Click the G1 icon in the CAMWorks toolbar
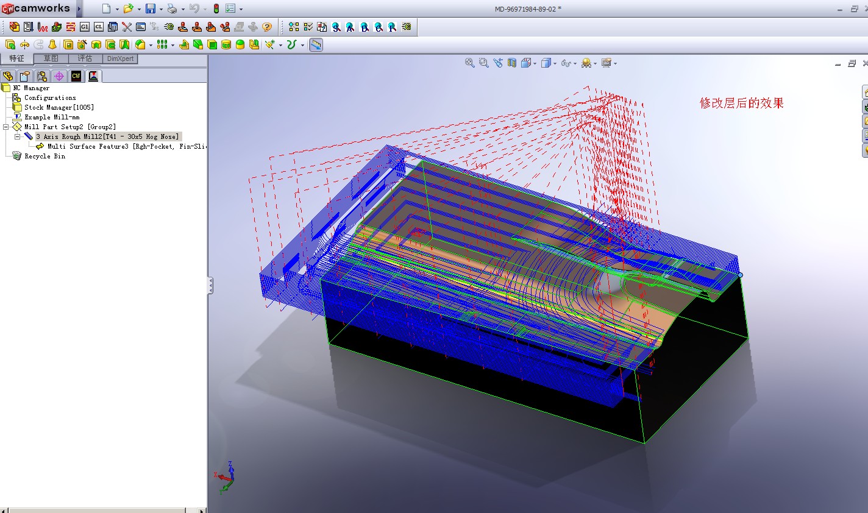 click(x=85, y=27)
